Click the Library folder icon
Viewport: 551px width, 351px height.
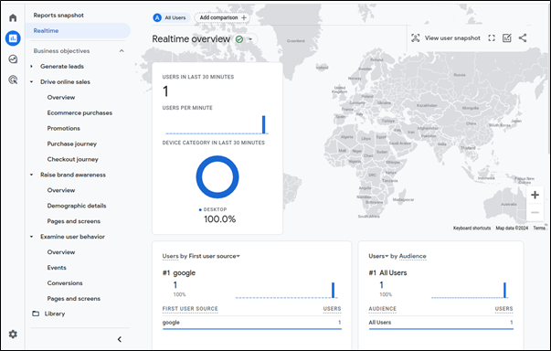(x=36, y=314)
